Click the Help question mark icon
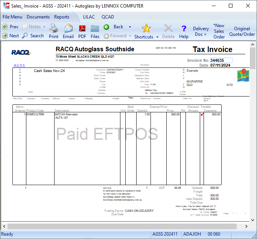This screenshot has height=239, width=257. [184, 29]
